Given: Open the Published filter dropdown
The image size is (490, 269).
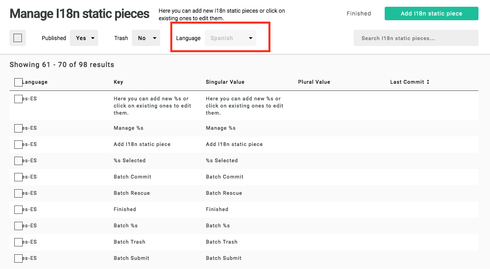Looking at the screenshot, I should click(x=84, y=38).
